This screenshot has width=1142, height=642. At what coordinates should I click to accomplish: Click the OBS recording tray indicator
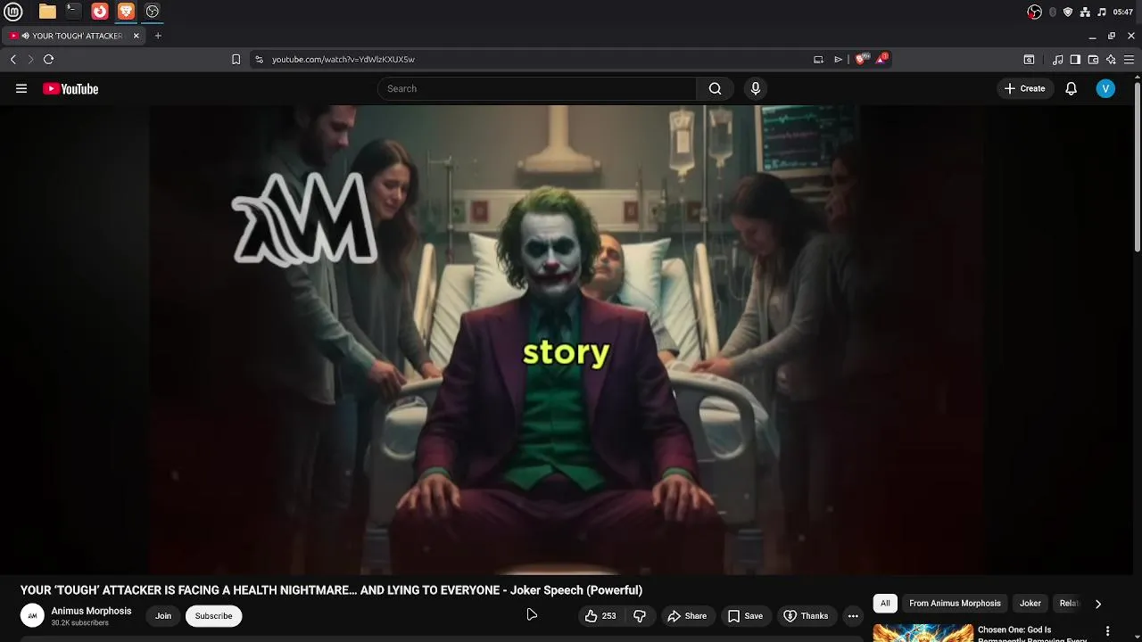click(x=1034, y=12)
